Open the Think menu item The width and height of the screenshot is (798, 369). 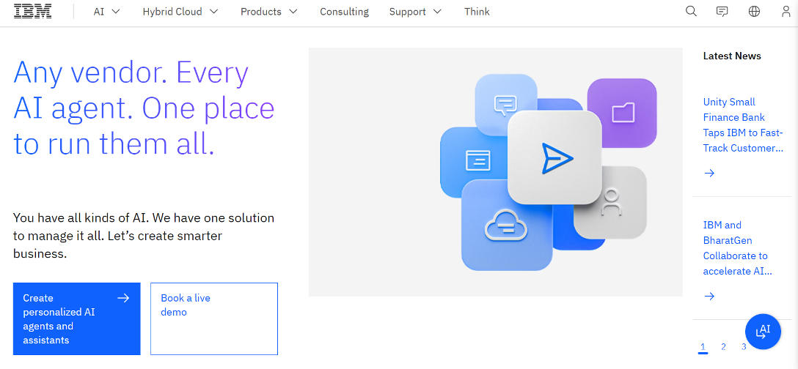coord(477,12)
